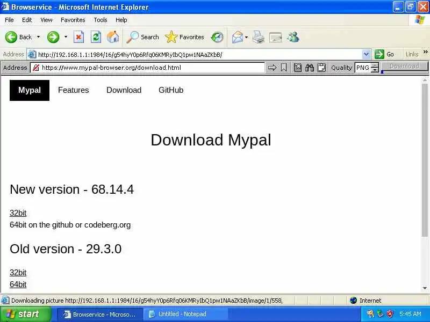
Task: Go back with the Back button
Action: click(19, 37)
